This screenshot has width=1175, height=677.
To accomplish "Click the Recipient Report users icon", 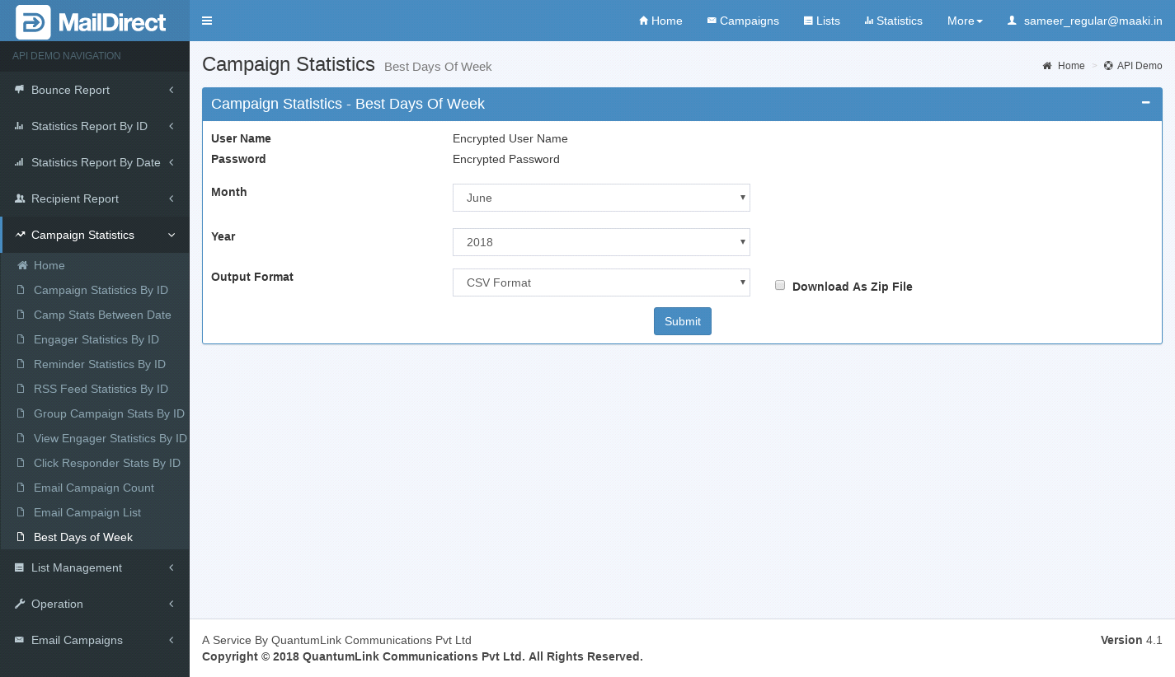I will pos(19,198).
